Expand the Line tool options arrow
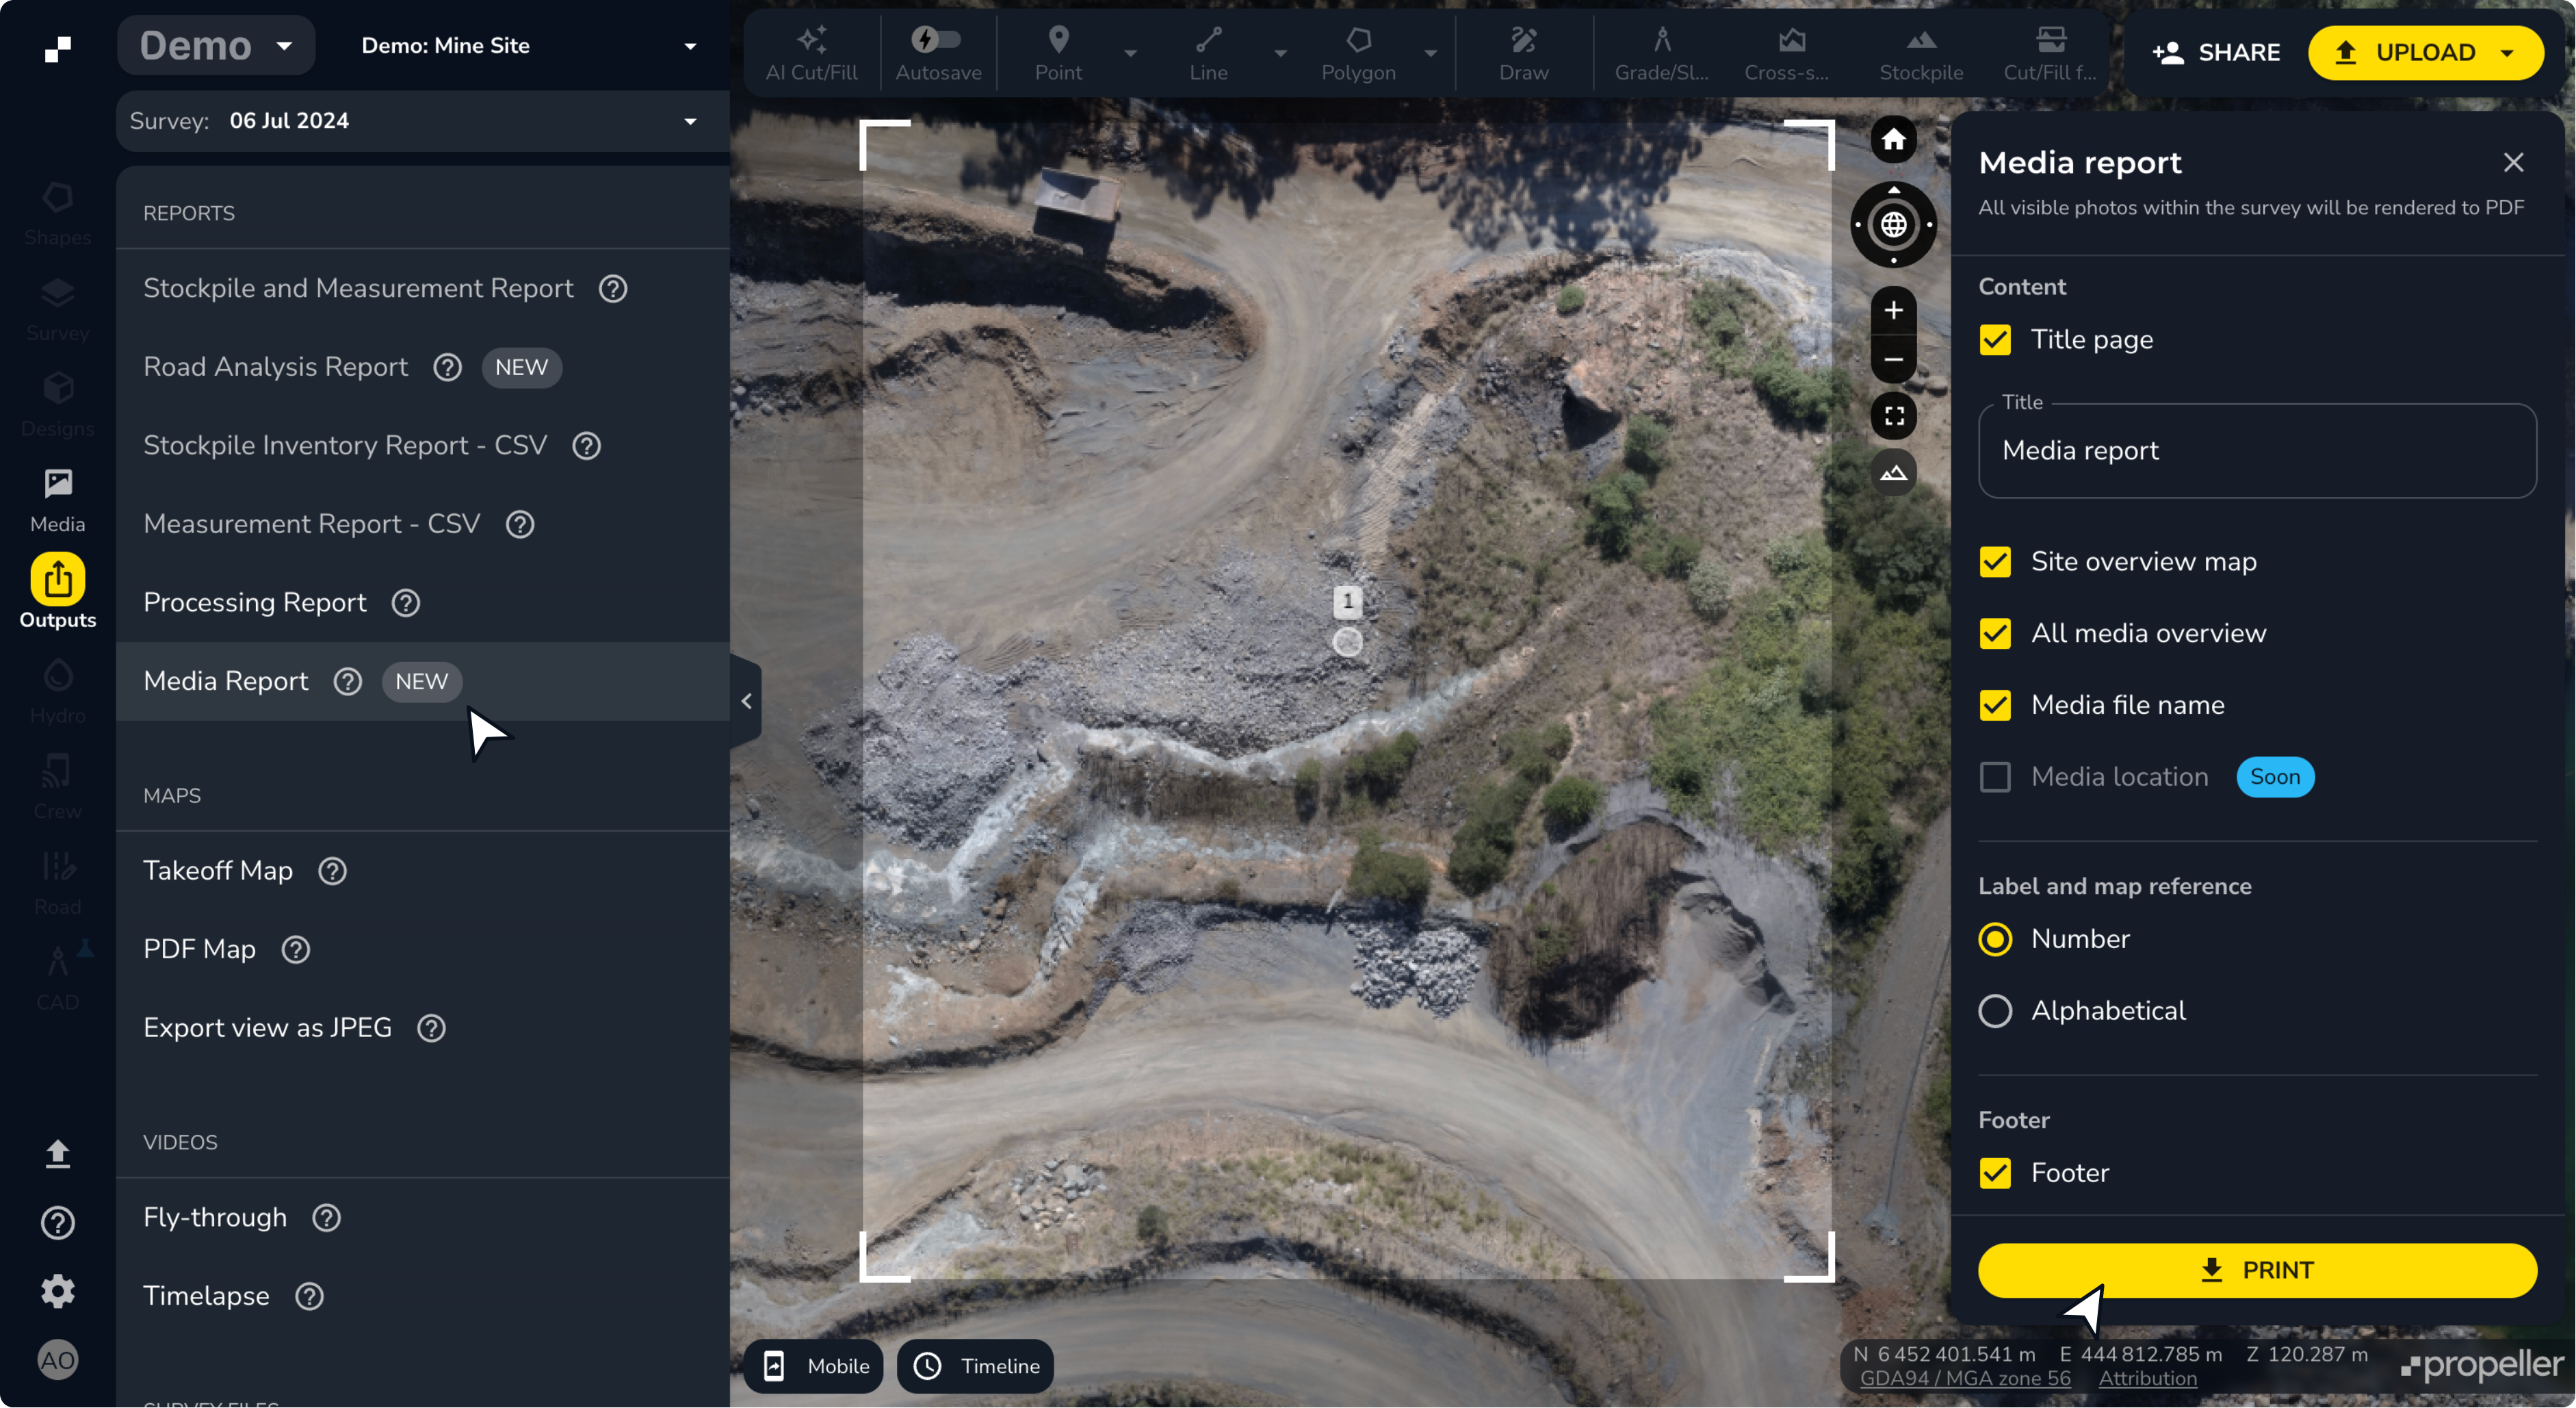This screenshot has height=1408, width=2576. [x=1280, y=53]
